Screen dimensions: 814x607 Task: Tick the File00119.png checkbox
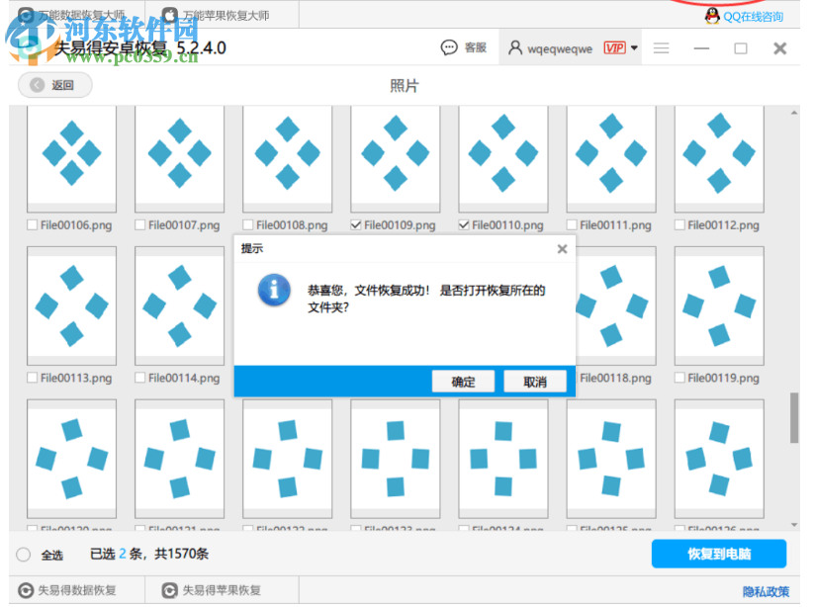(x=679, y=378)
